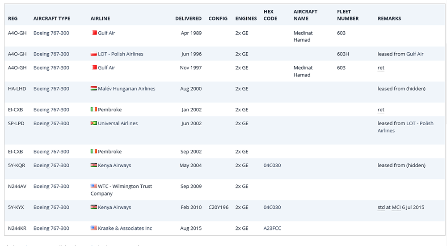
Task: Click Bahrain flag in Nov 1997 Gulf Air row
Action: pos(93,68)
